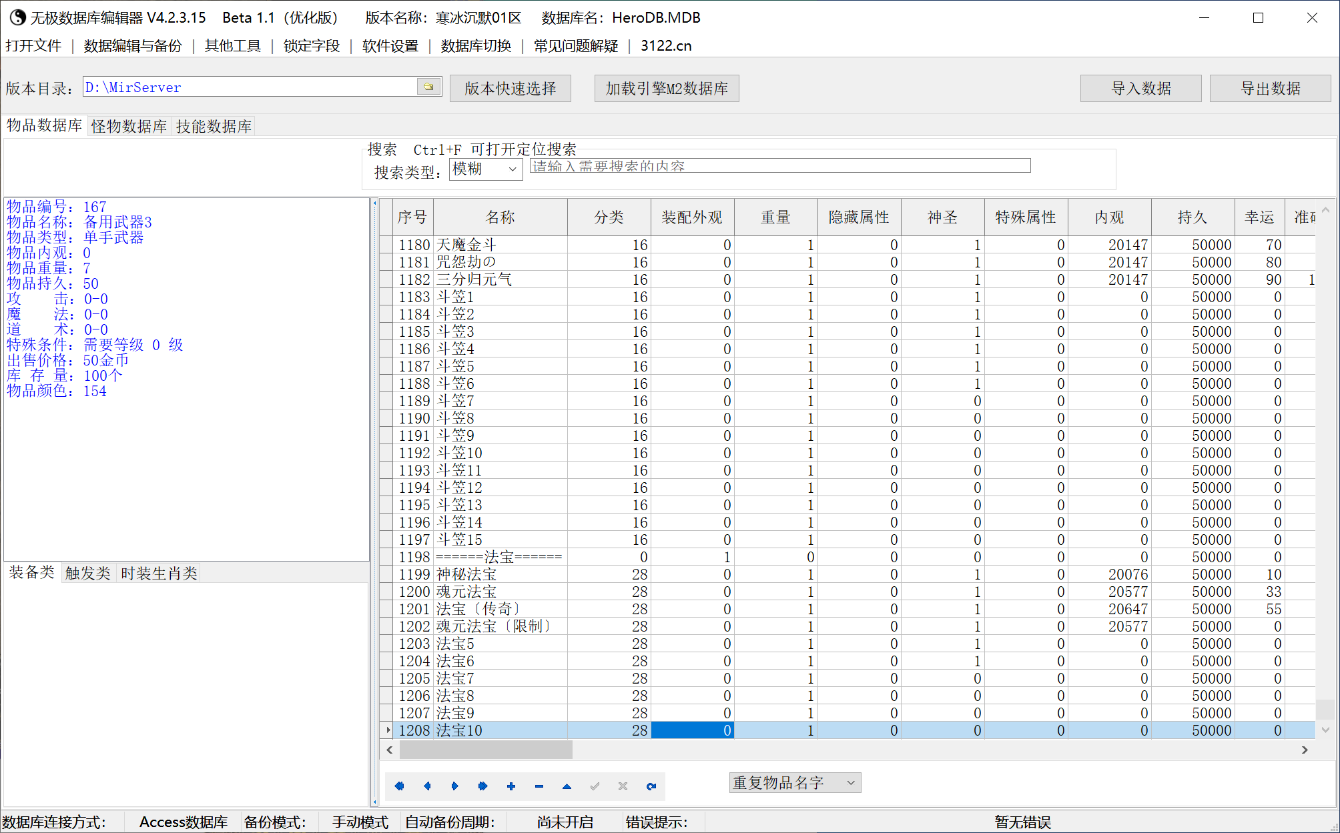Image resolution: width=1340 pixels, height=833 pixels.
Task: Refresh data with the curved arrow icon
Action: (651, 786)
